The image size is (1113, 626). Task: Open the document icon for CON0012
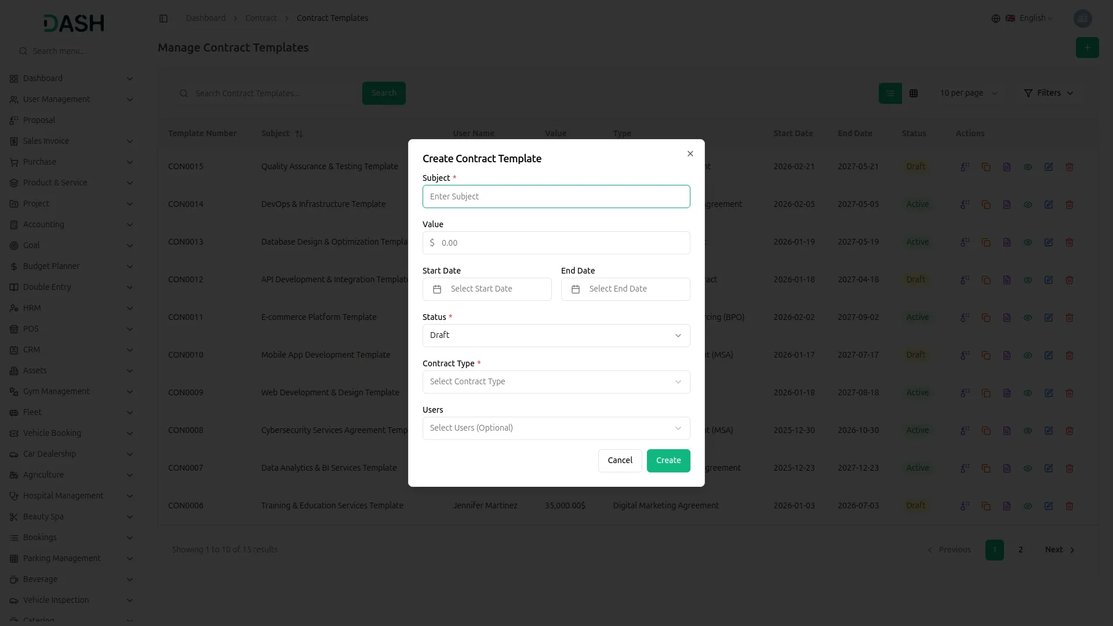tap(1007, 280)
